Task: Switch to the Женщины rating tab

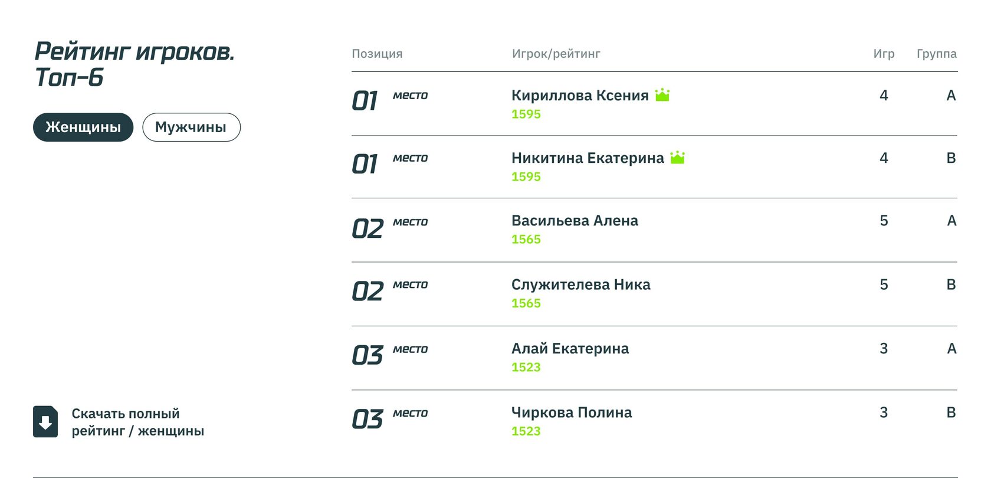Action: click(83, 127)
